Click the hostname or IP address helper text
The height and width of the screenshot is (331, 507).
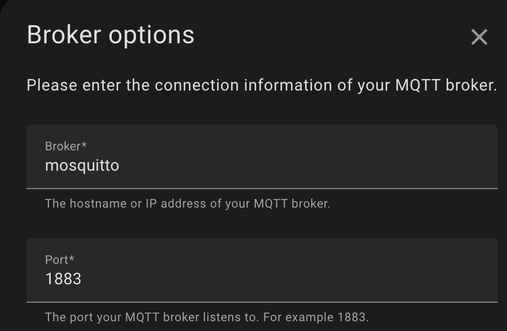pyautogui.click(x=187, y=204)
